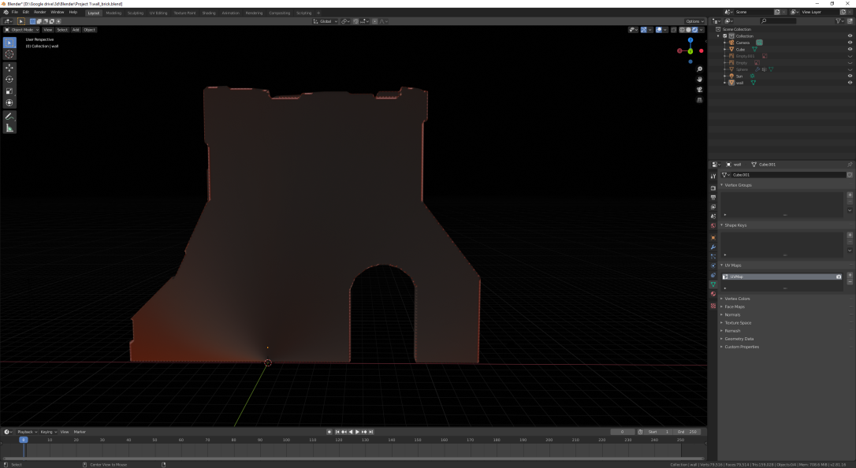The width and height of the screenshot is (856, 468).
Task: Play the animation in the timeline
Action: pos(357,432)
